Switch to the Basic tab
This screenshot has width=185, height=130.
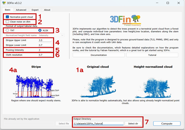8,10
